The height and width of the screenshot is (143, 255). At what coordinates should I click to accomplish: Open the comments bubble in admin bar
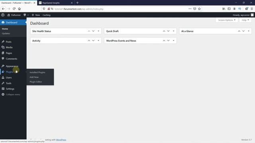(x=25, y=15)
